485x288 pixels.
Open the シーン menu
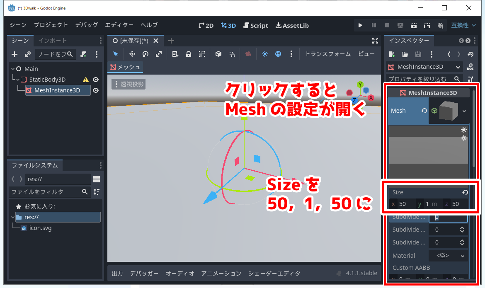coord(18,25)
